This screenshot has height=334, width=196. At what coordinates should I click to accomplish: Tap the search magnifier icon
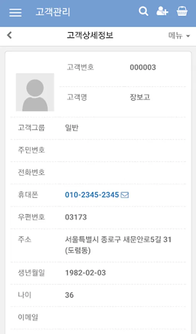click(143, 11)
